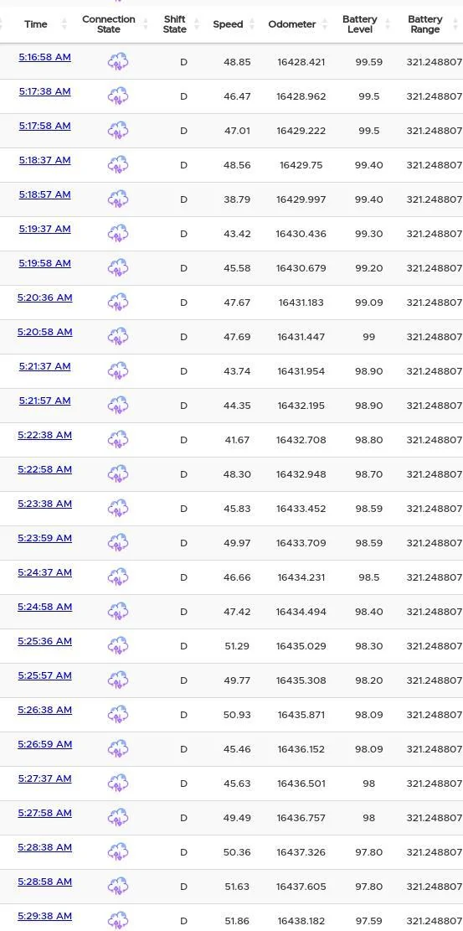Click the cloud connection icon for 5:26:38 AM
Viewport: 463px width, 931px height.
pyautogui.click(x=118, y=715)
